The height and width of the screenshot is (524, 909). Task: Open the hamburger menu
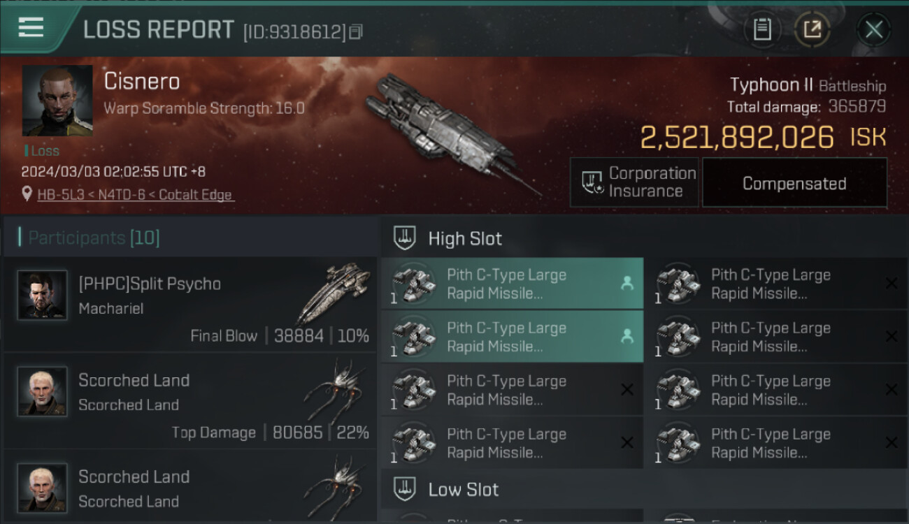[31, 28]
